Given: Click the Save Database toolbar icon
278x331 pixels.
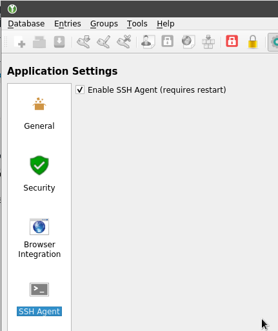Looking at the screenshot, I should [59, 42].
